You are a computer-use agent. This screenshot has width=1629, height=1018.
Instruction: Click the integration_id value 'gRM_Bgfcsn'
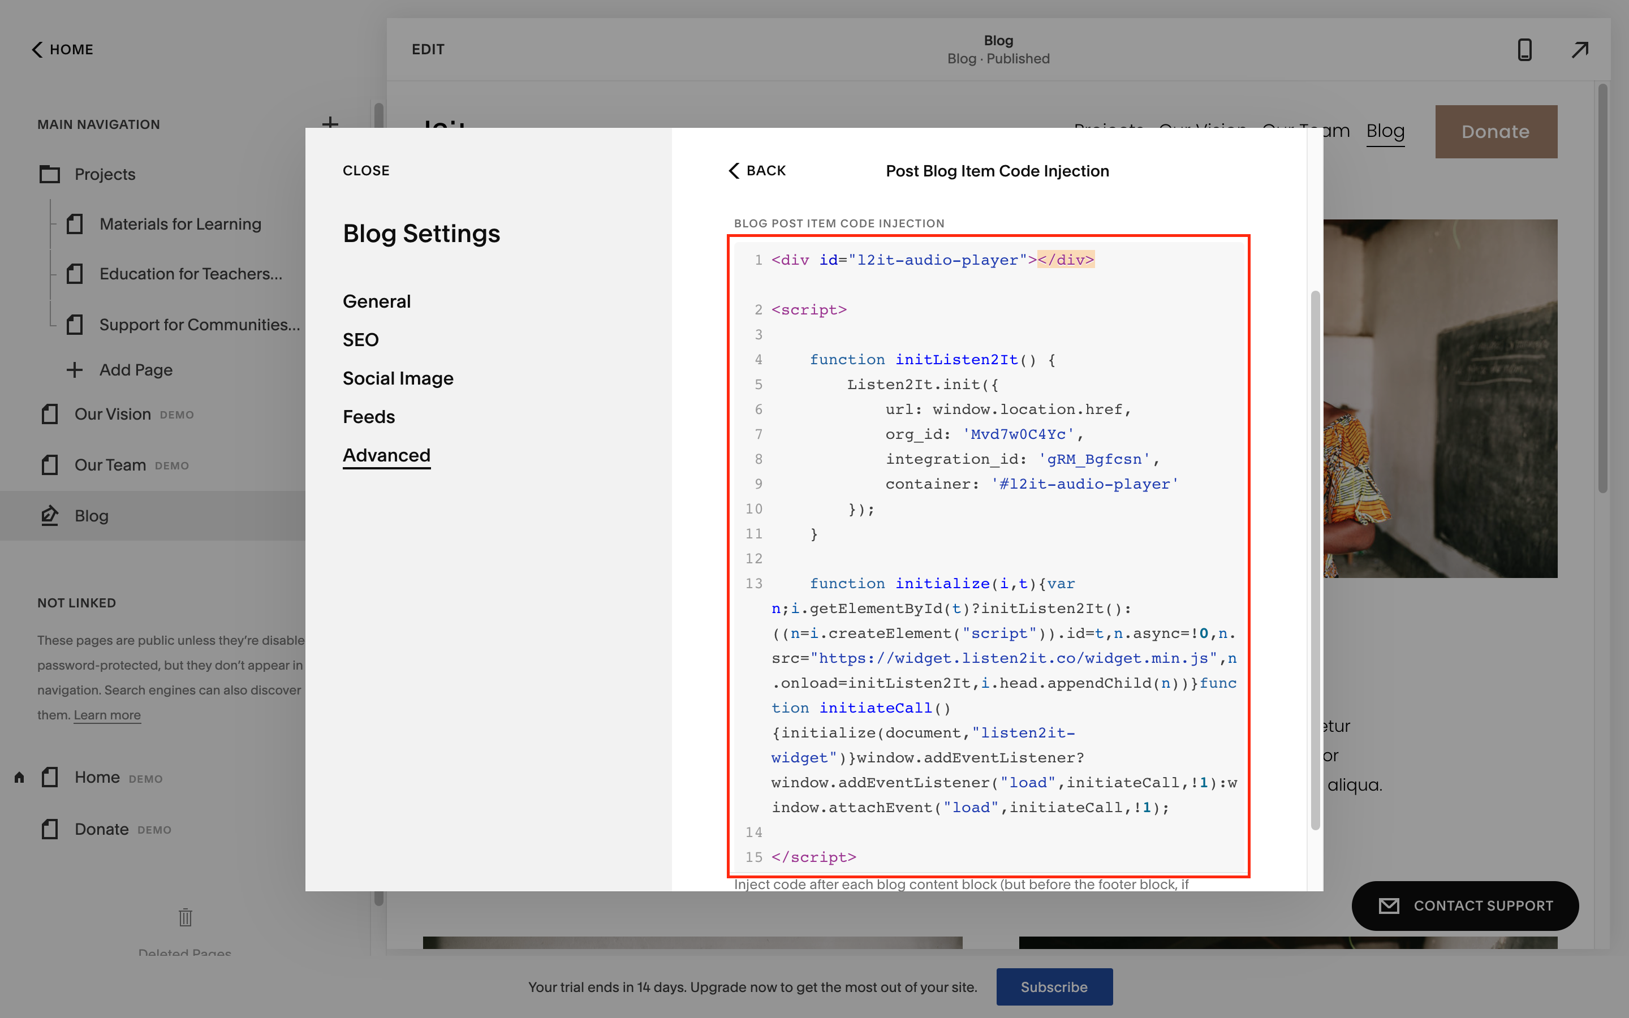pyautogui.click(x=1094, y=459)
